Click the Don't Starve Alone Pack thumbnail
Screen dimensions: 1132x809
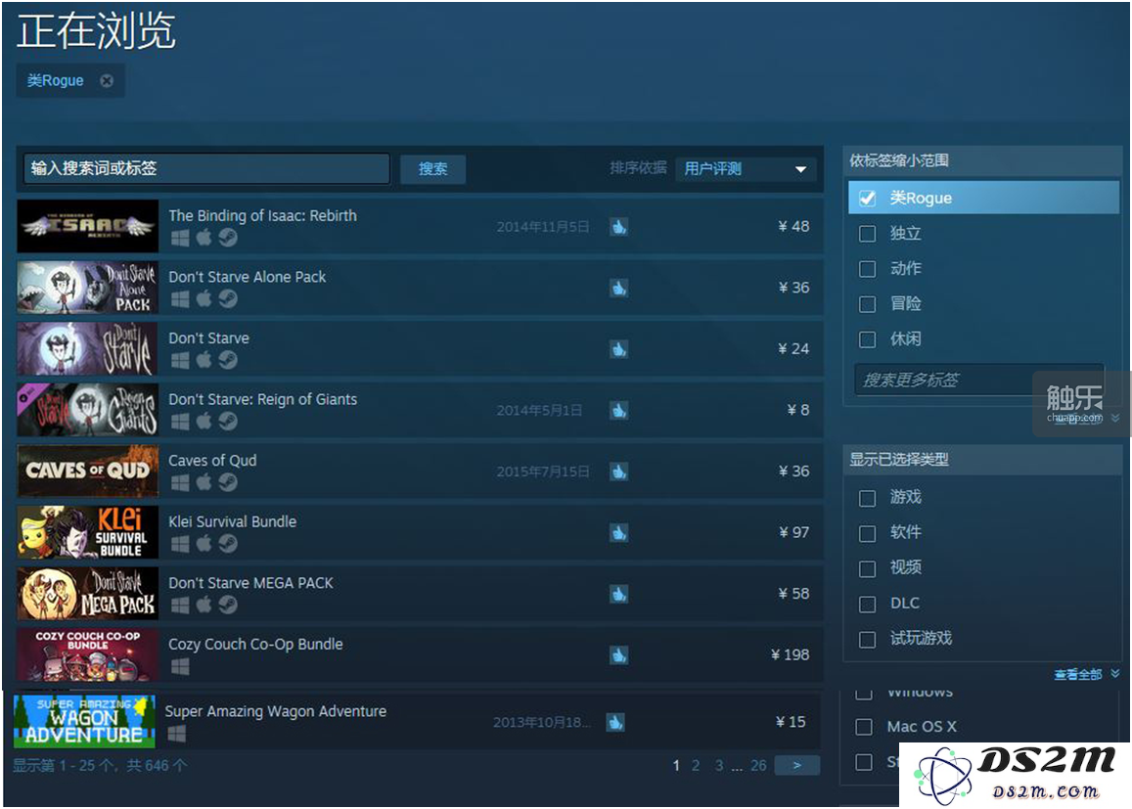(x=87, y=288)
